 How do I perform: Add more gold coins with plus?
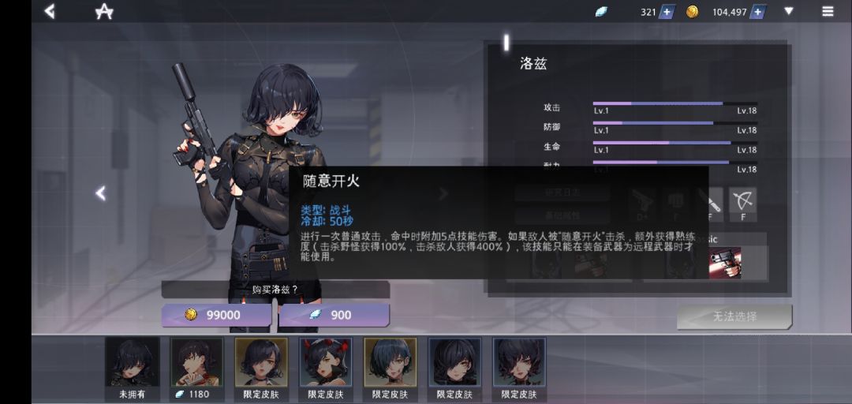coord(757,12)
